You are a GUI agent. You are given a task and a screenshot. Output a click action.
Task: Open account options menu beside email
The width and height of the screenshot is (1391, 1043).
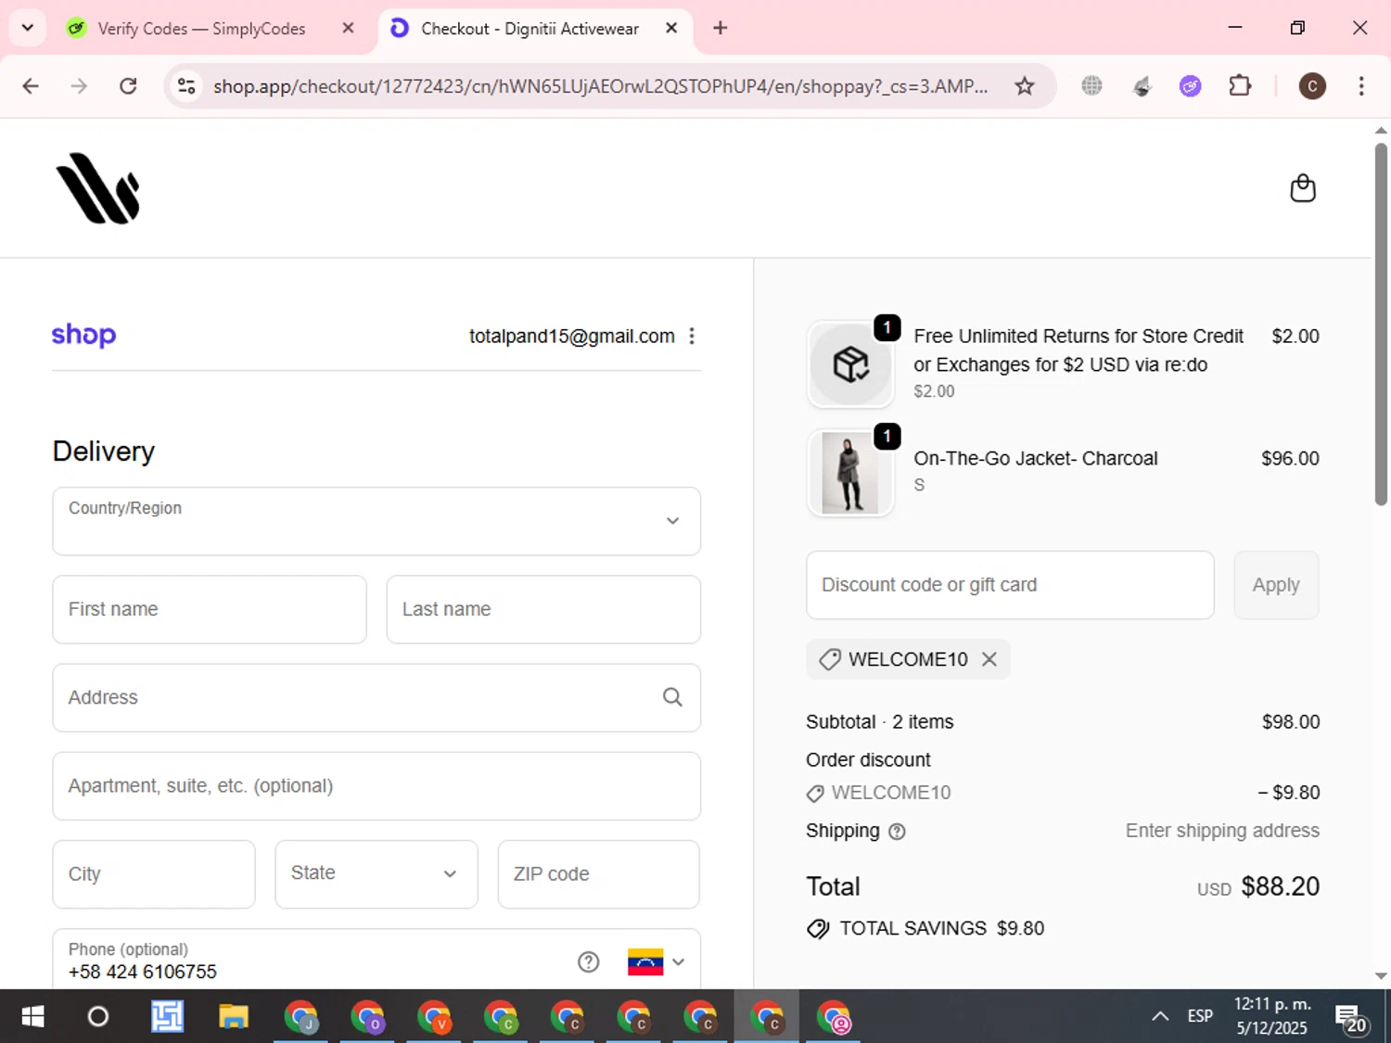692,336
